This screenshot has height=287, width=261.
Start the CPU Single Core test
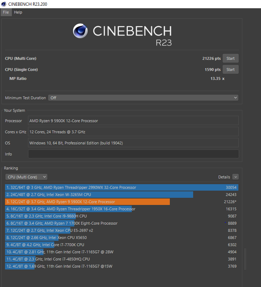(x=230, y=70)
